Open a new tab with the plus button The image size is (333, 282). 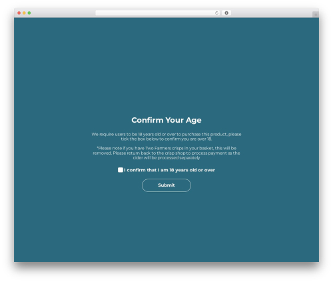click(x=316, y=15)
